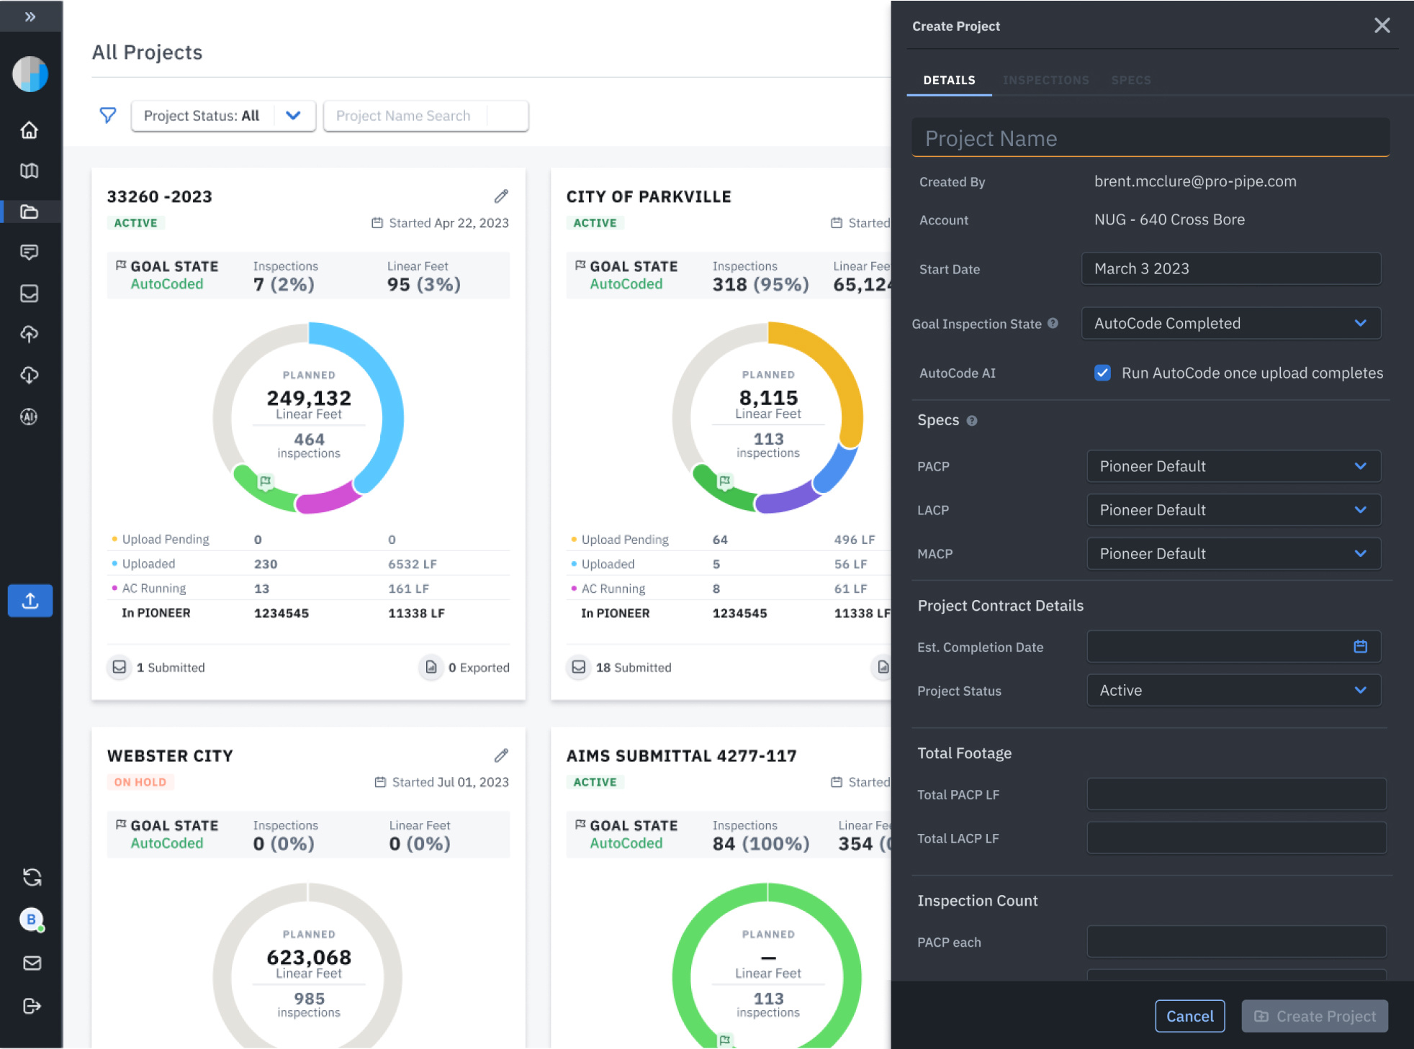Click the CITY OF PARKVILLE project title
This screenshot has width=1414, height=1049.
[x=649, y=196]
